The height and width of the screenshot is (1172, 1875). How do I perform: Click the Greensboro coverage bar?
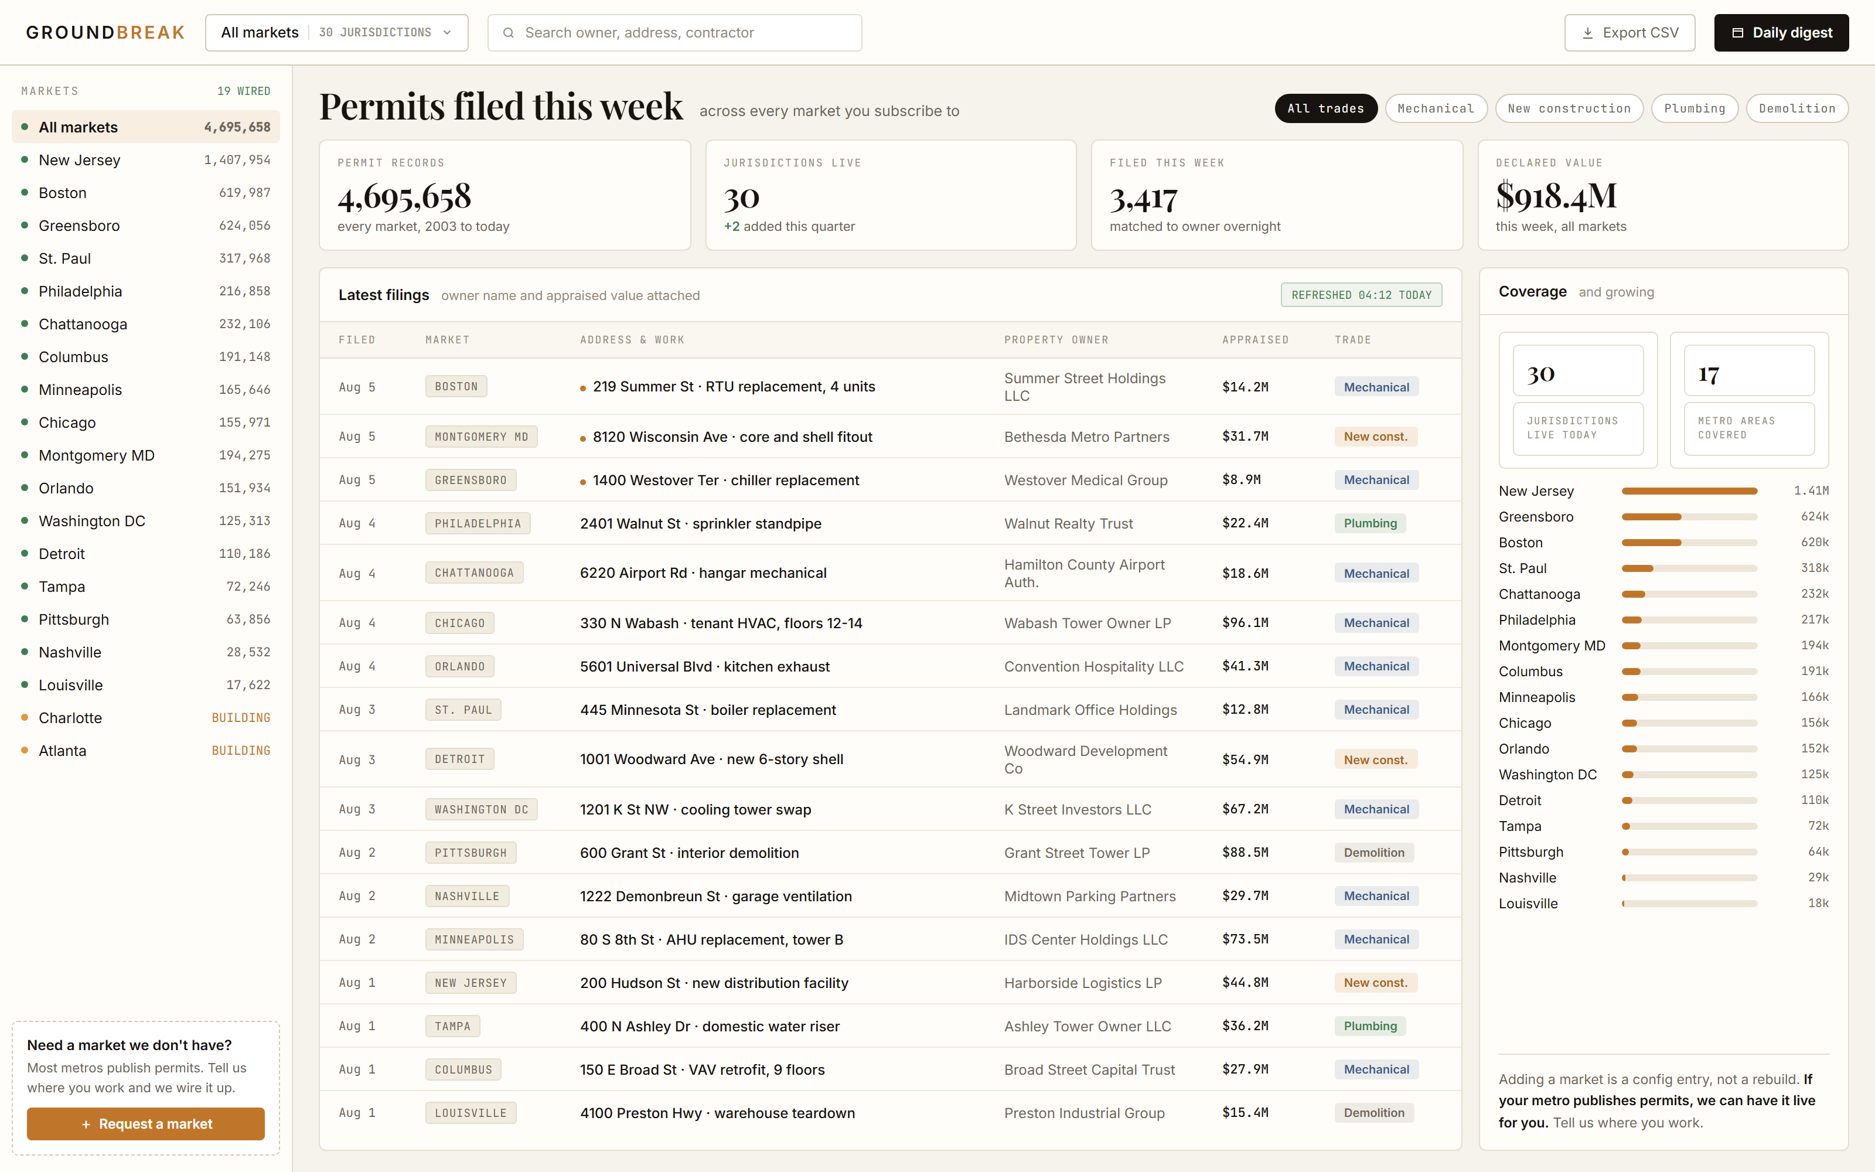pyautogui.click(x=1689, y=516)
